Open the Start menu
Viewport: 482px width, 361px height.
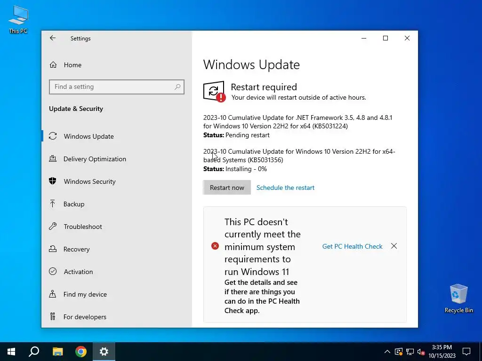(x=11, y=352)
